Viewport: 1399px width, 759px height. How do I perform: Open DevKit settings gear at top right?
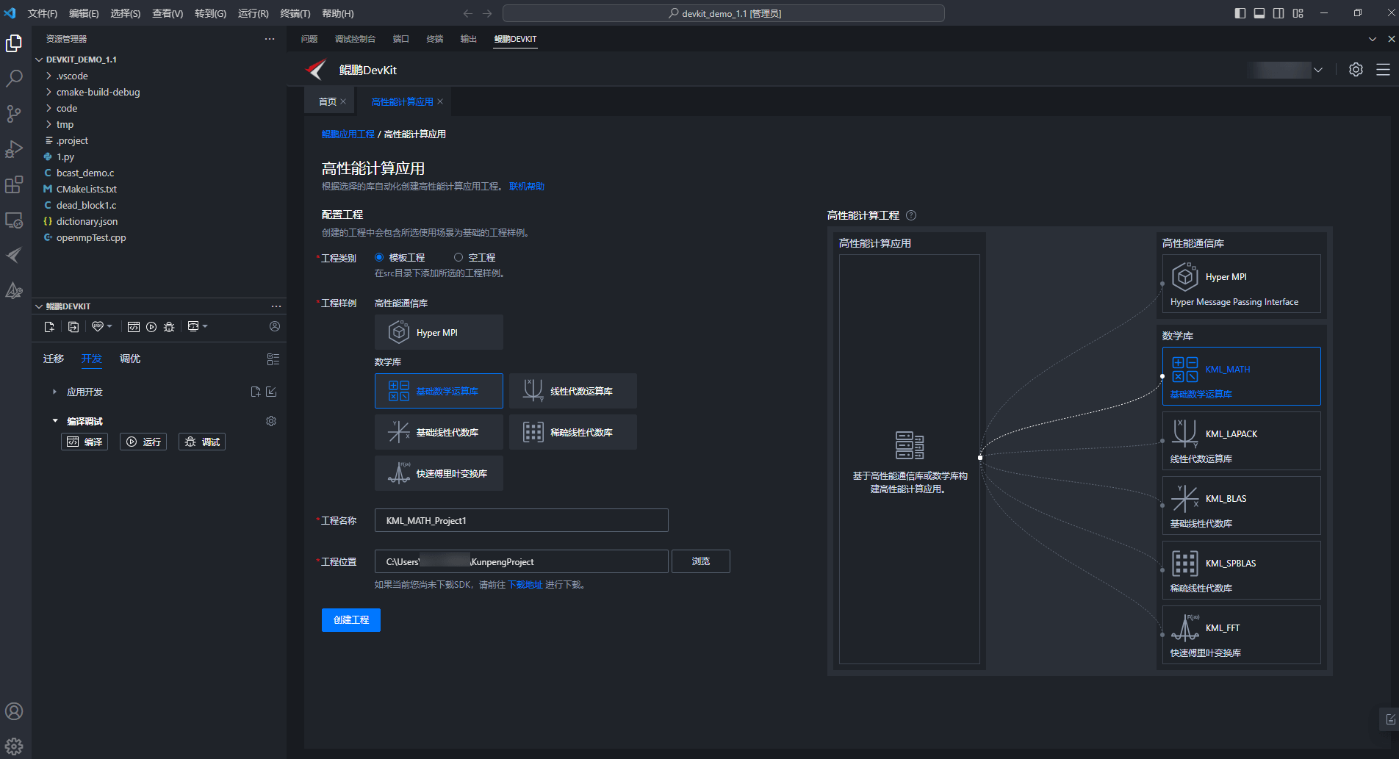1356,69
